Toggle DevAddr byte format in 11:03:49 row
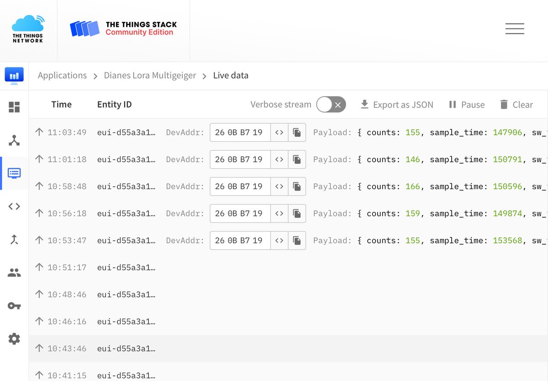548x381 pixels. point(279,133)
